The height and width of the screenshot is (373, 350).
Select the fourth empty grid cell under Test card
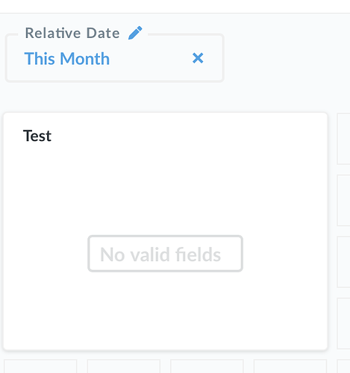(290, 366)
